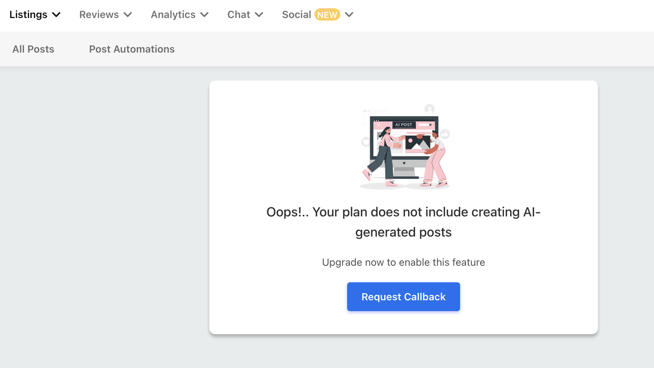
Task: Click the landscape image icon on monitor
Action: point(418,142)
